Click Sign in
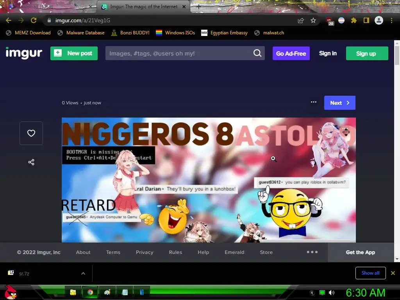The width and height of the screenshot is (400, 300). [328, 53]
